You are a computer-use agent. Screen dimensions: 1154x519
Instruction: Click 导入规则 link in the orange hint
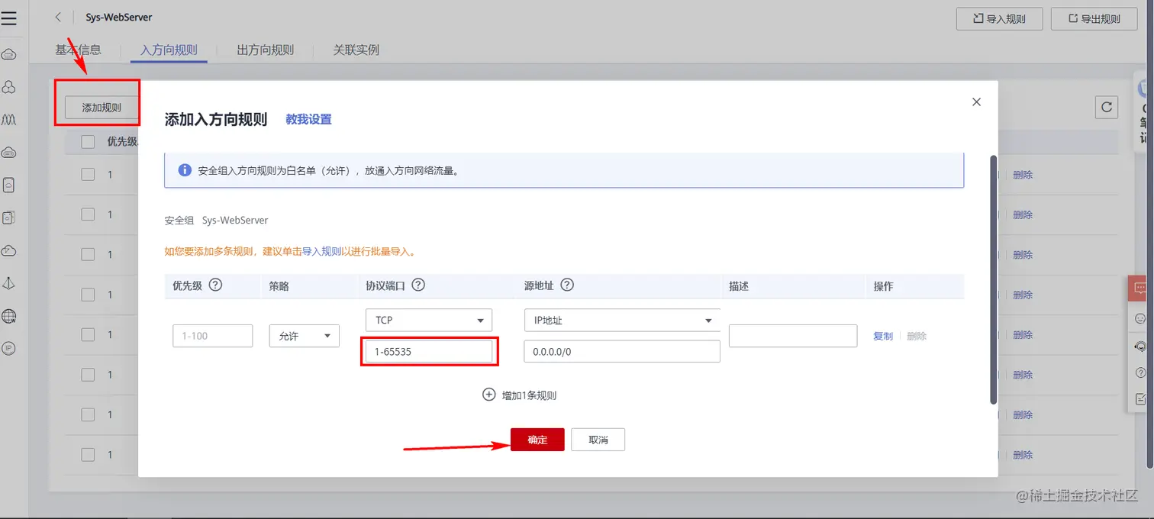tap(322, 251)
